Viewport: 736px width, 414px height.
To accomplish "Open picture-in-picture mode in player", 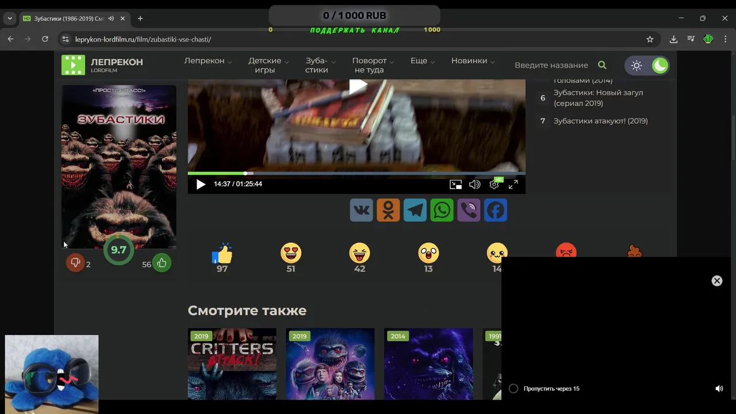I will click(455, 185).
